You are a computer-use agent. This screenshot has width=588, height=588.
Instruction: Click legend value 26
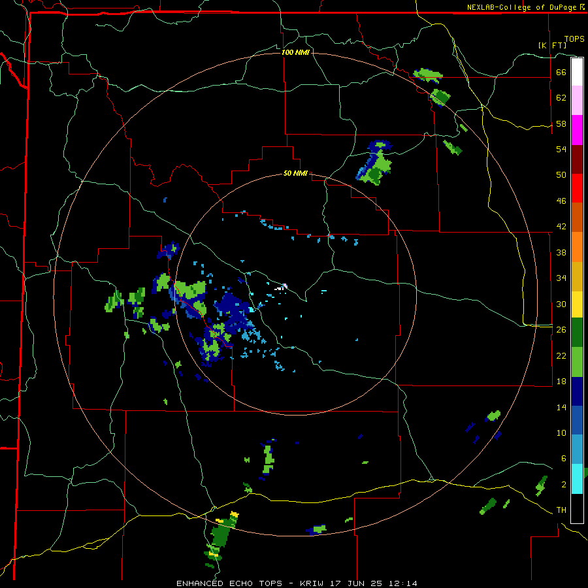[x=561, y=330]
